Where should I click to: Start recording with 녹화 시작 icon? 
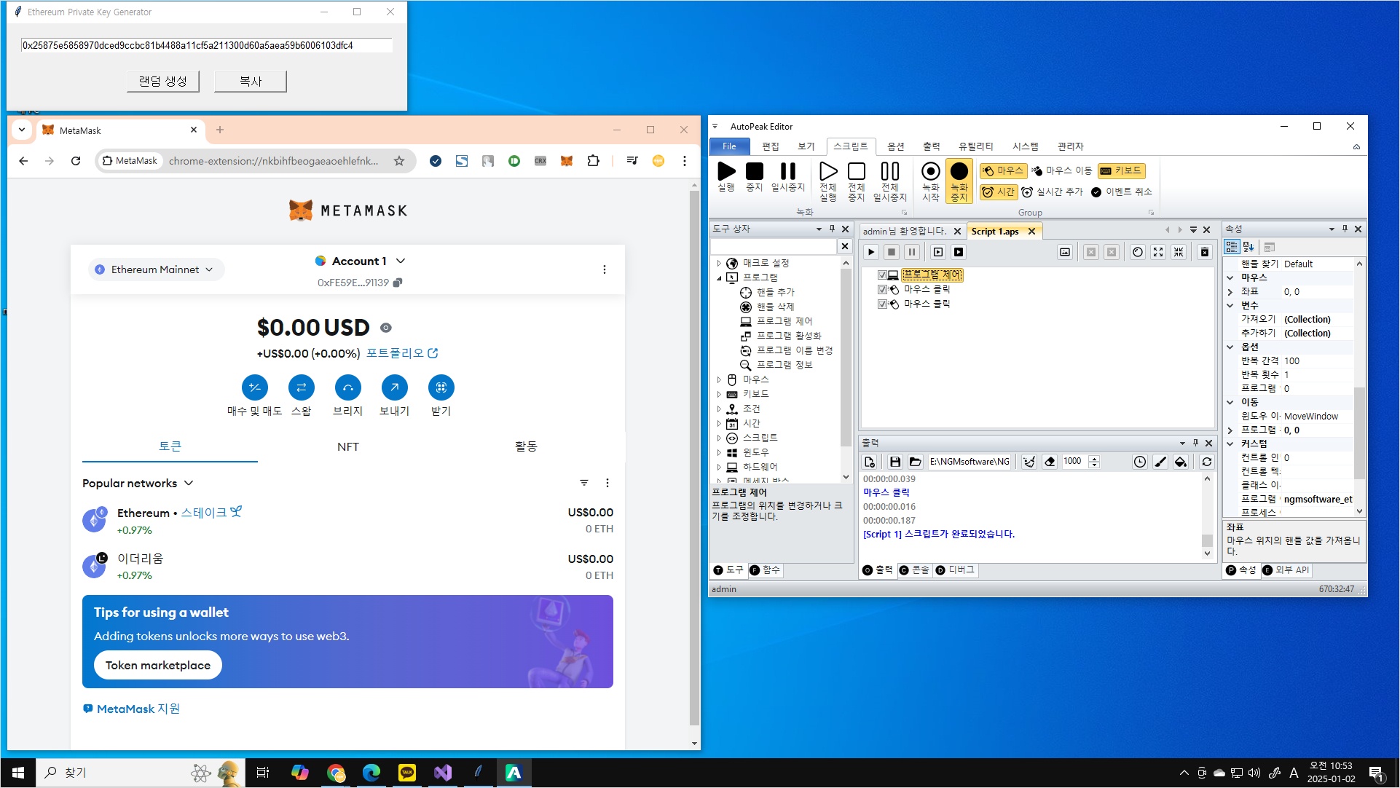click(931, 171)
